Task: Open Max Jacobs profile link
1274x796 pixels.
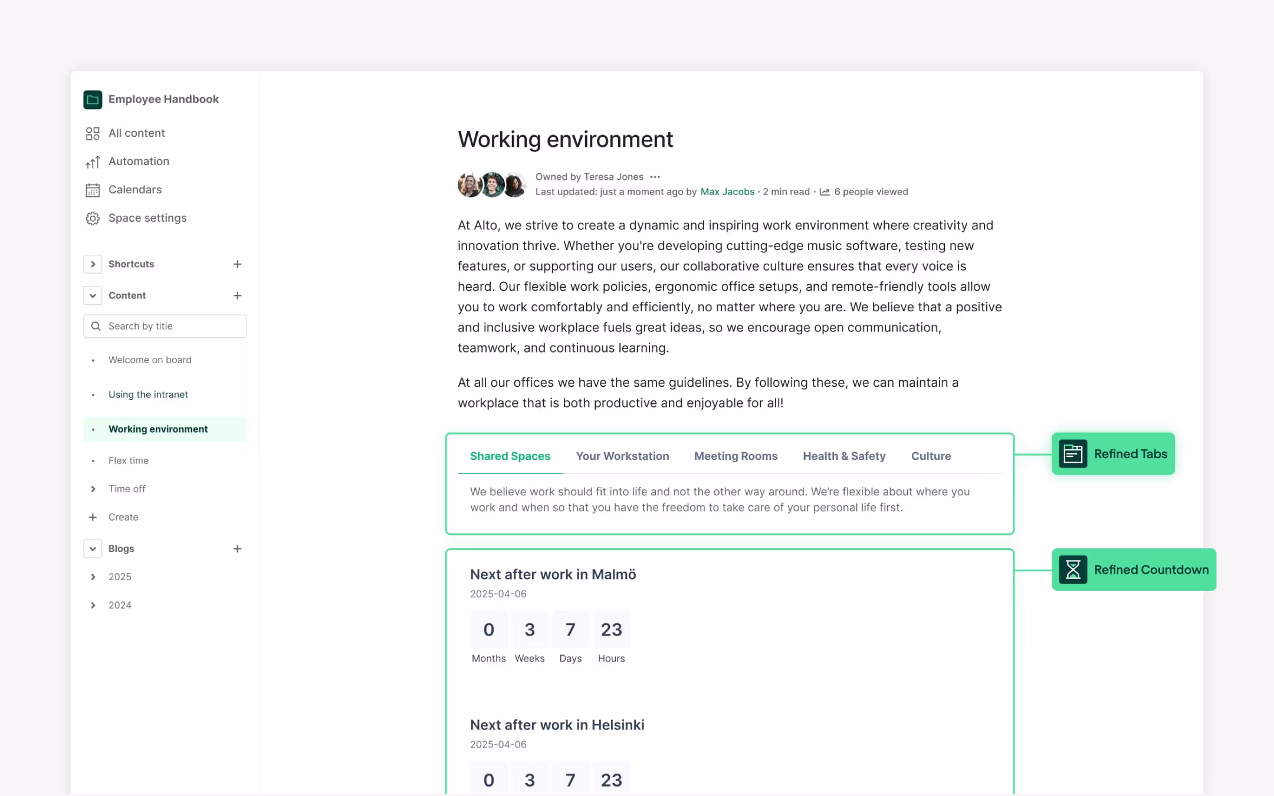Action: (x=727, y=192)
